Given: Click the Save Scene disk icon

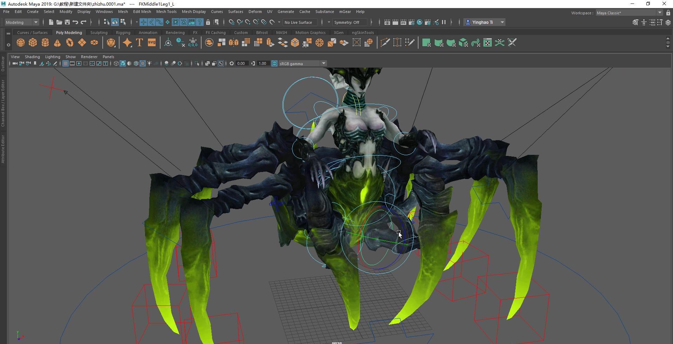Looking at the screenshot, I should click(67, 22).
